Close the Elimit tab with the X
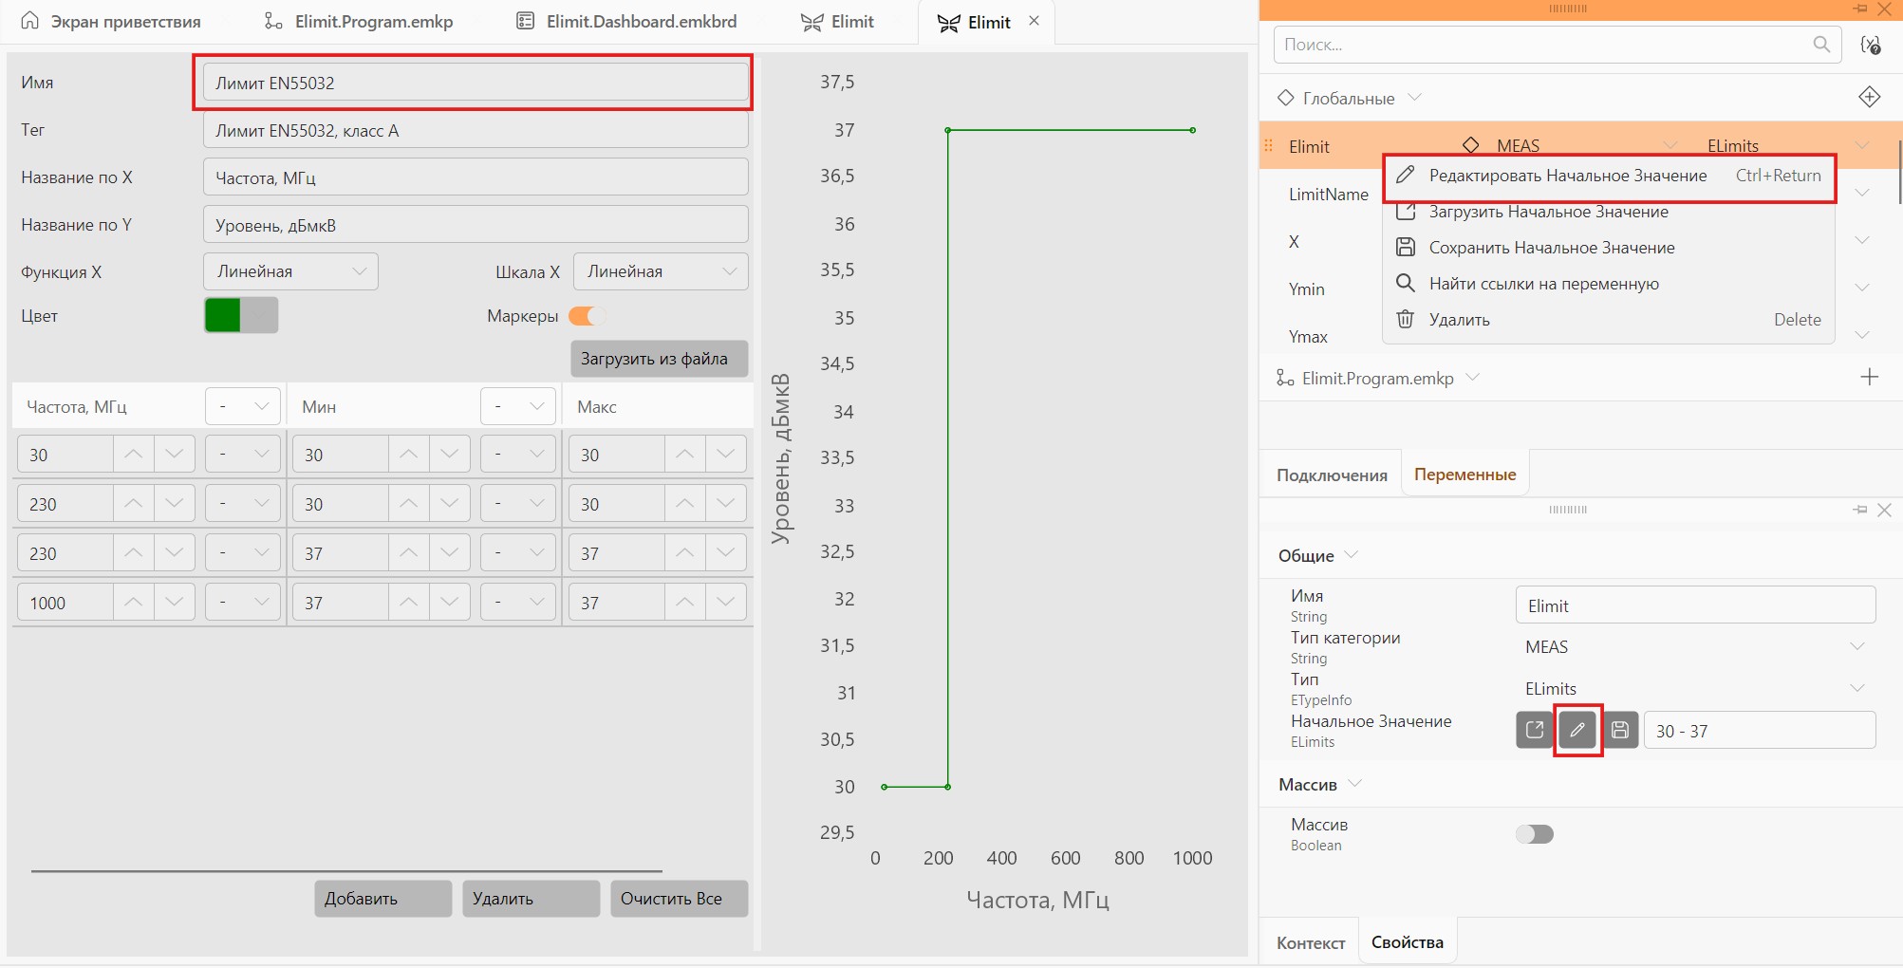1903x968 pixels. tap(1034, 21)
